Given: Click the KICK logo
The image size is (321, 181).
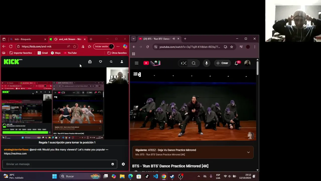Looking at the screenshot, I should coord(13,62).
